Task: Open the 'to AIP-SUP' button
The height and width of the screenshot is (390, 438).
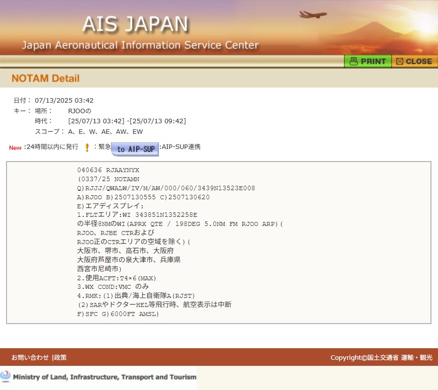Action: (x=135, y=149)
